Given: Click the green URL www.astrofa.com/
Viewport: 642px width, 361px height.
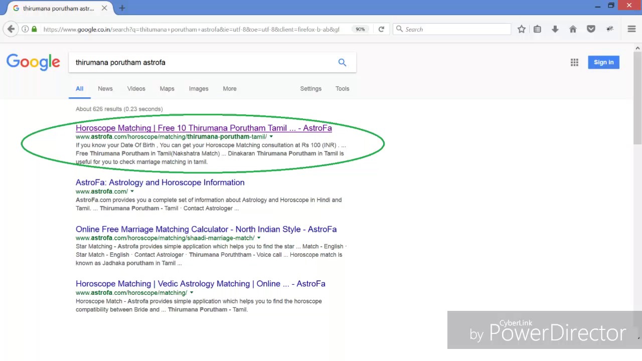Looking at the screenshot, I should 102,191.
